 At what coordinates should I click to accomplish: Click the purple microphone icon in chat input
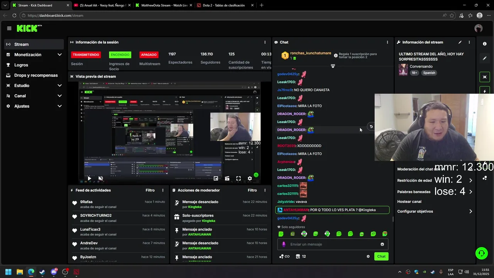point(284,244)
